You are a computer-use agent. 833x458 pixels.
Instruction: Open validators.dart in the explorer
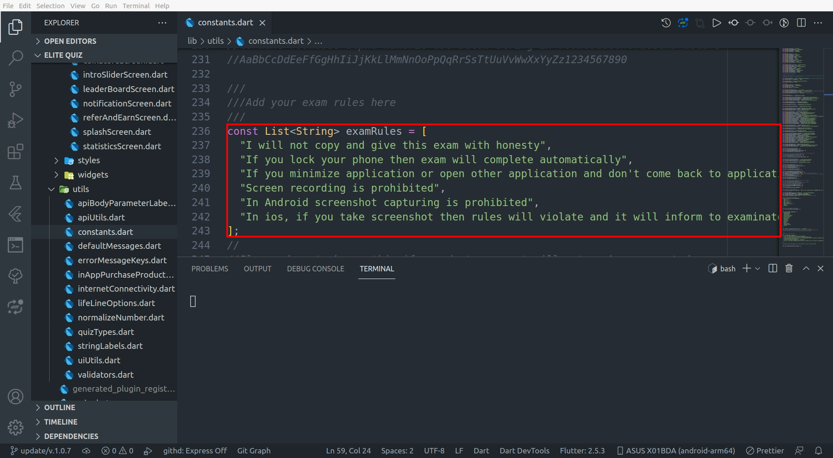point(105,375)
